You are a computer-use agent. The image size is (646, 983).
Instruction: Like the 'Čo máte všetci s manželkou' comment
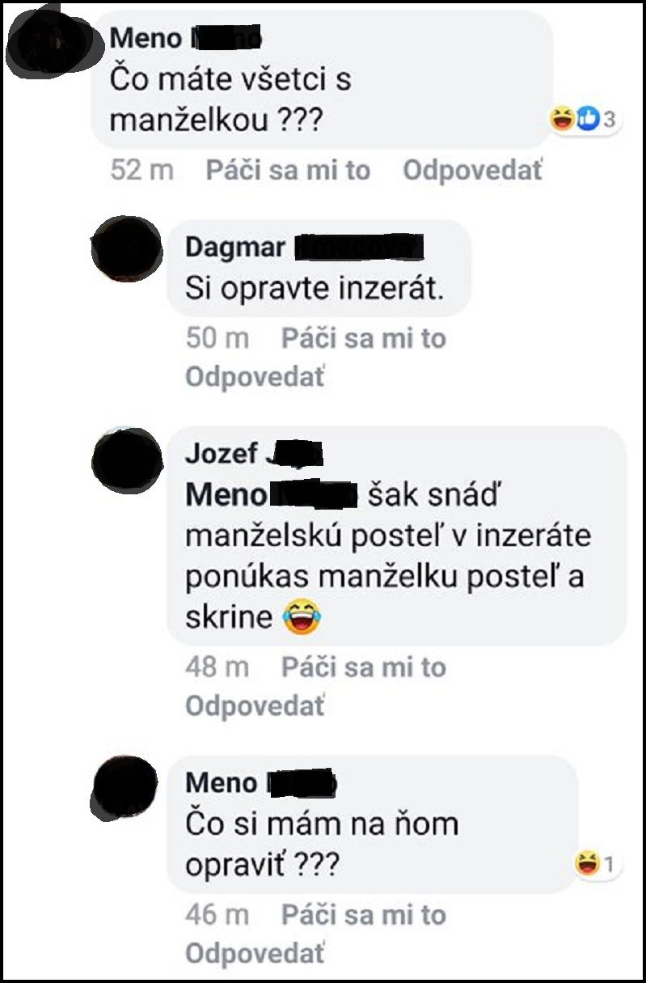(288, 170)
